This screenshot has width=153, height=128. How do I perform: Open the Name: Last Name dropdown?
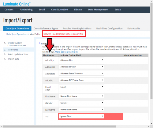click(81, 110)
